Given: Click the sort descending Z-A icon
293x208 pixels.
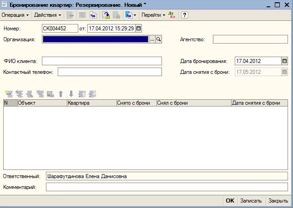Looking at the screenshot, I should [92, 94].
